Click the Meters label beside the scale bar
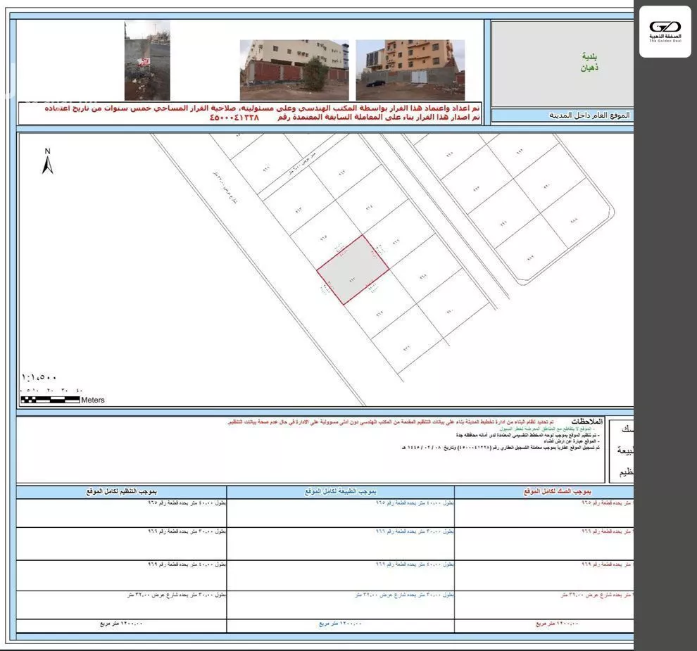697x651 pixels. (x=92, y=400)
